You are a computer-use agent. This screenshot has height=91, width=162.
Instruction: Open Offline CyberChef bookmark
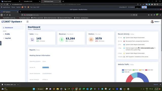pos(37,18)
